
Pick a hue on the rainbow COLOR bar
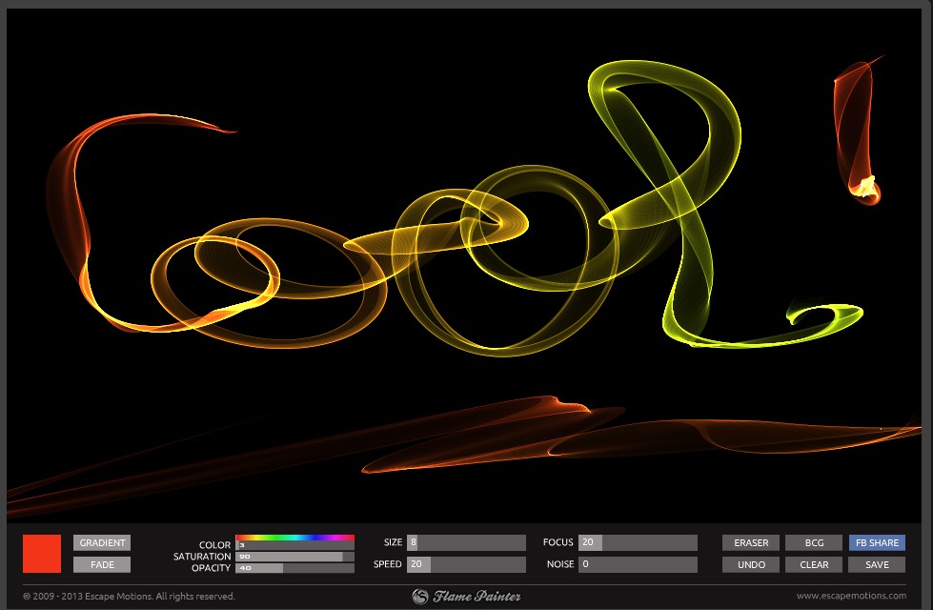click(x=294, y=538)
